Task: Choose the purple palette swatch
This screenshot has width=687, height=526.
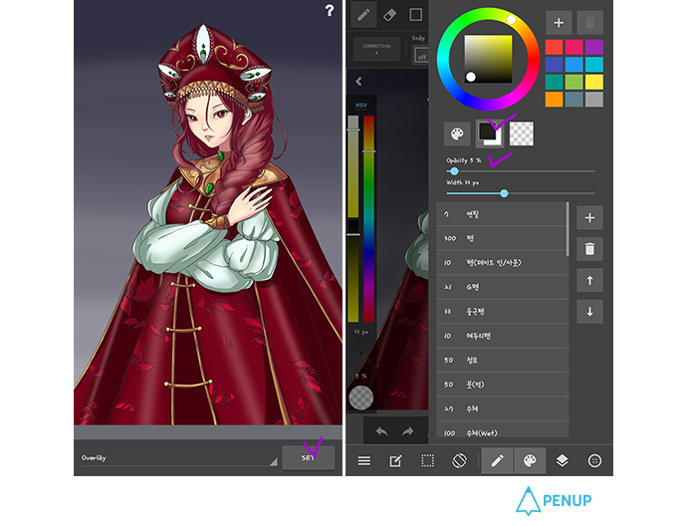Action: click(x=594, y=48)
